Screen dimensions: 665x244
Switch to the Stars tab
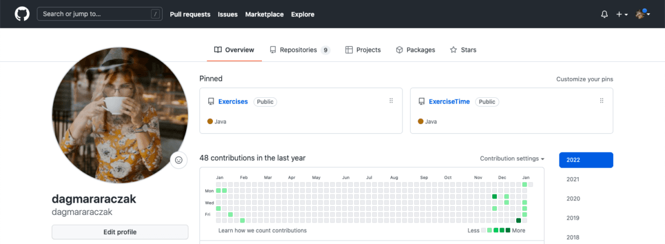463,50
